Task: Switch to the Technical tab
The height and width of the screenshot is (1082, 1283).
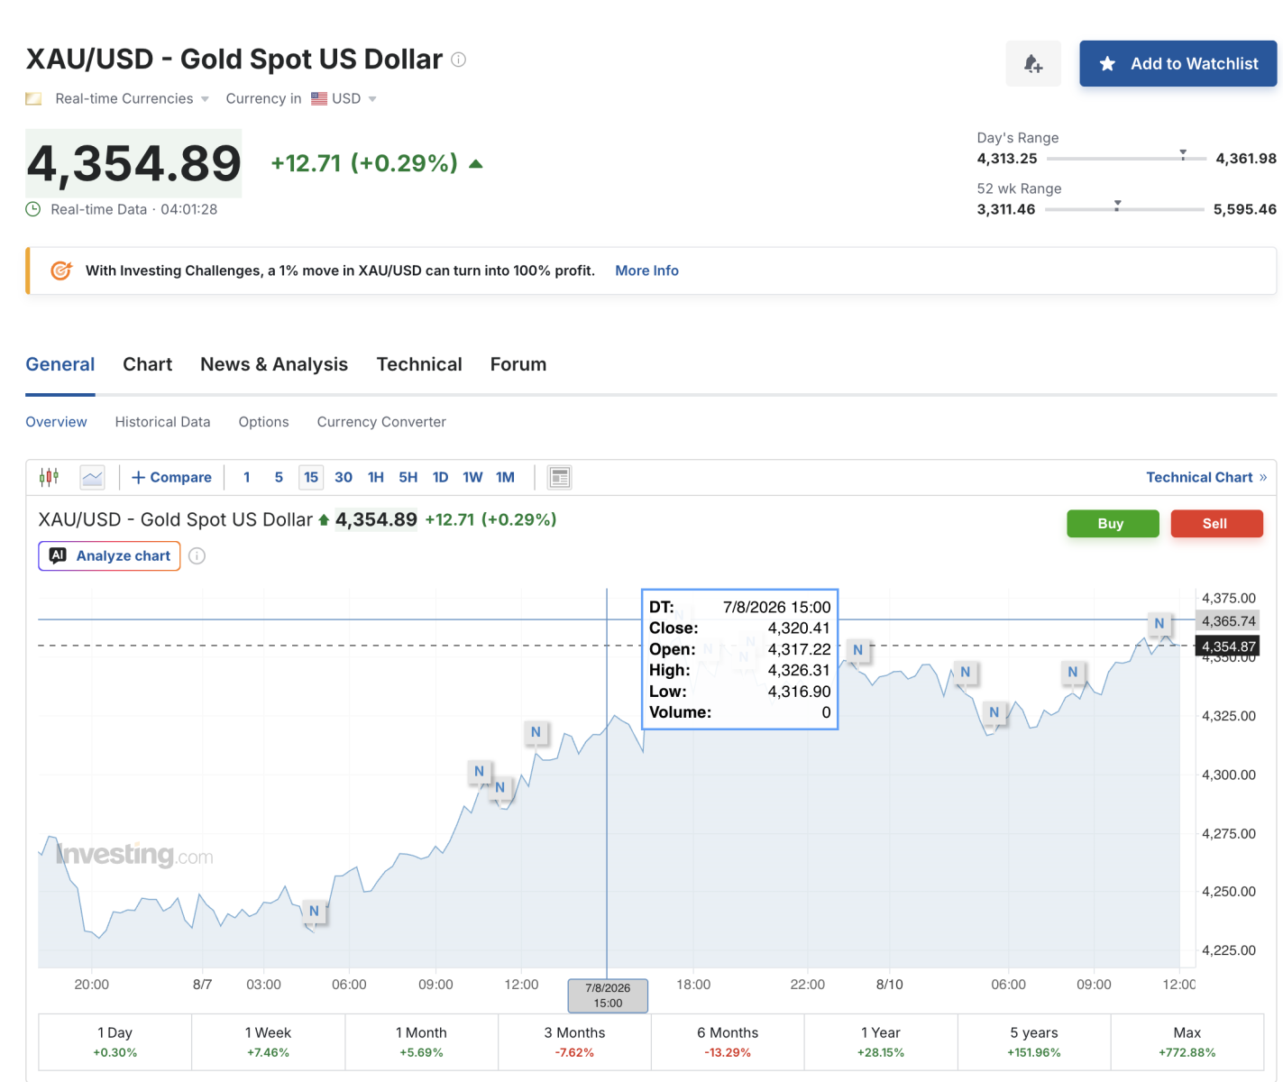Action: point(419,364)
